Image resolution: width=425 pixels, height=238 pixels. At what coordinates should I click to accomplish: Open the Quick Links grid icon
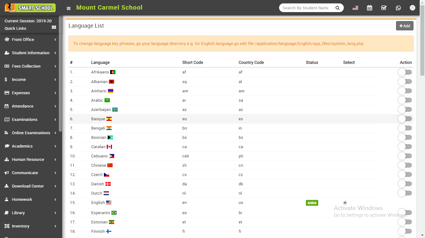click(54, 28)
